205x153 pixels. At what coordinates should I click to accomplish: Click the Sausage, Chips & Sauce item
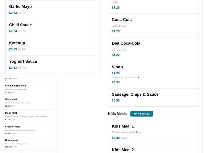(135, 94)
